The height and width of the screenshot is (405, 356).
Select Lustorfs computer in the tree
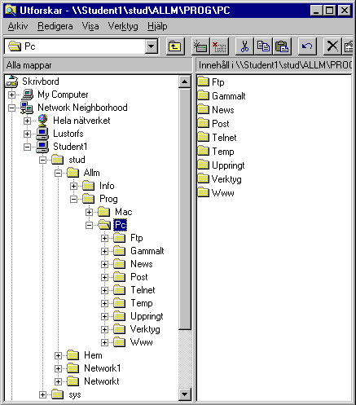(68, 134)
